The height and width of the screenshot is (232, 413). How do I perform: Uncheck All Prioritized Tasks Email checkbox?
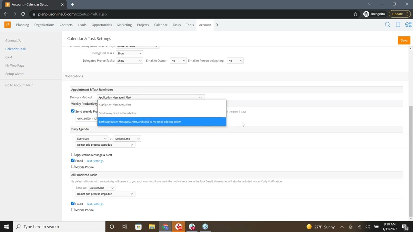tap(73, 204)
